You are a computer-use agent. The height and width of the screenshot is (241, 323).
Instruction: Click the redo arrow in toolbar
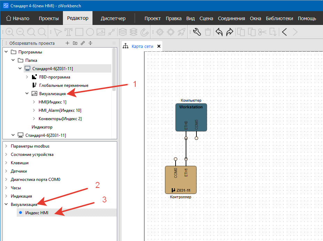coord(229,32)
